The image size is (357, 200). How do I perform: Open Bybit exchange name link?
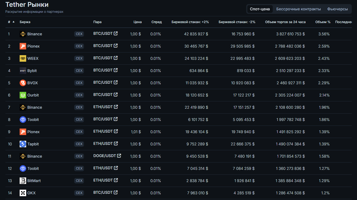[32, 71]
